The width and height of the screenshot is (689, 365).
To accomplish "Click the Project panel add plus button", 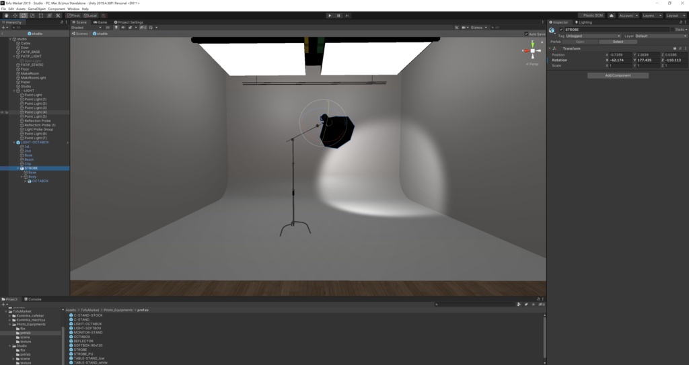I will 3,304.
